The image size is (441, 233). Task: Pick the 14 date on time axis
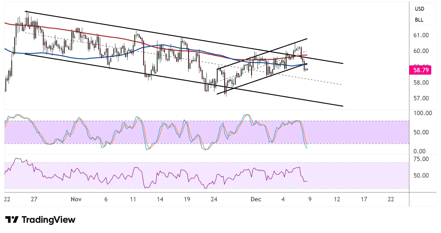coord(160,200)
